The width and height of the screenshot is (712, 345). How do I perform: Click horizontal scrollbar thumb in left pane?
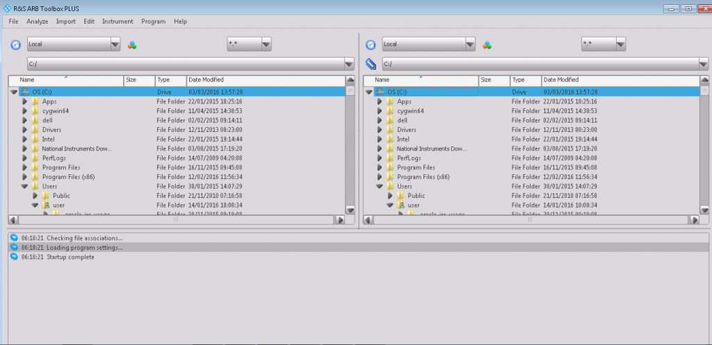point(176,220)
